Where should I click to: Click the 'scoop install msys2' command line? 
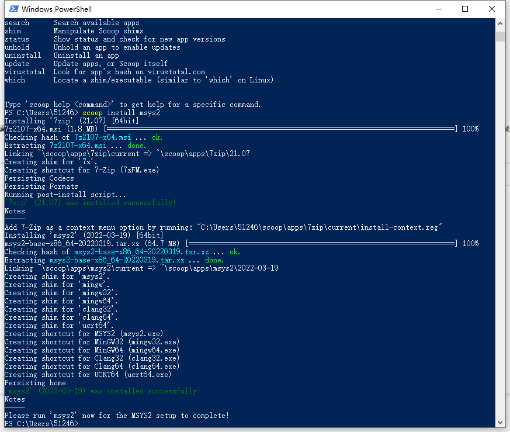pos(82,113)
